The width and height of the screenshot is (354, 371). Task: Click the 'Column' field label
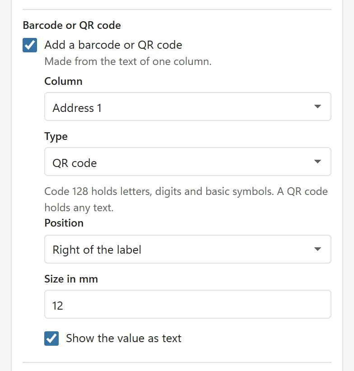pyautogui.click(x=63, y=81)
